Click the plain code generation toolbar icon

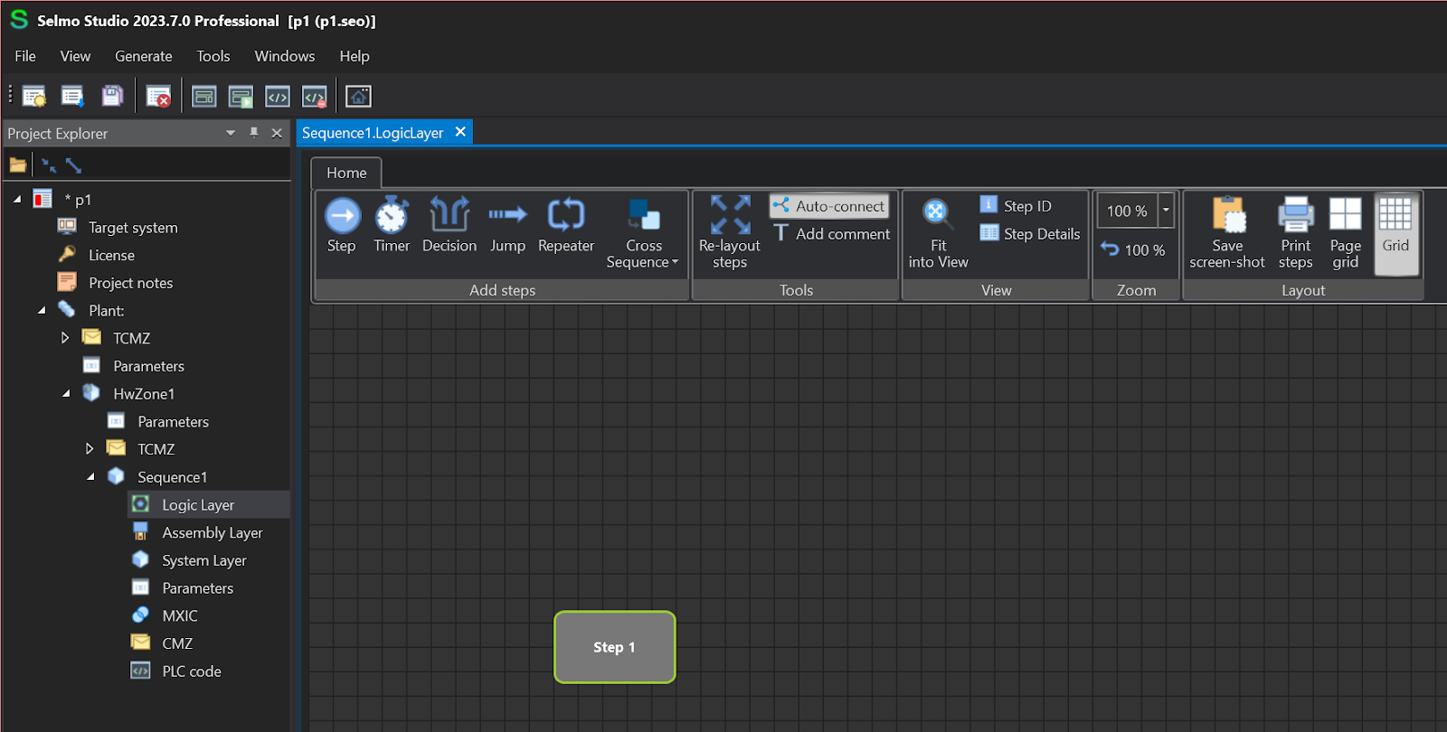278,96
